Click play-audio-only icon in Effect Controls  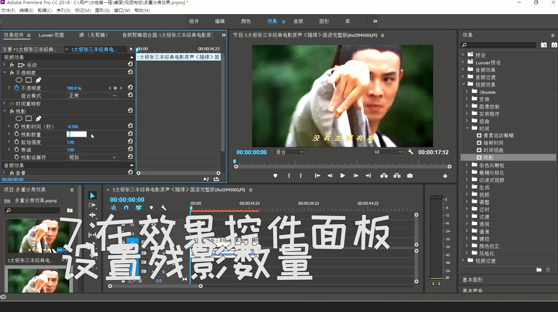[206, 179]
